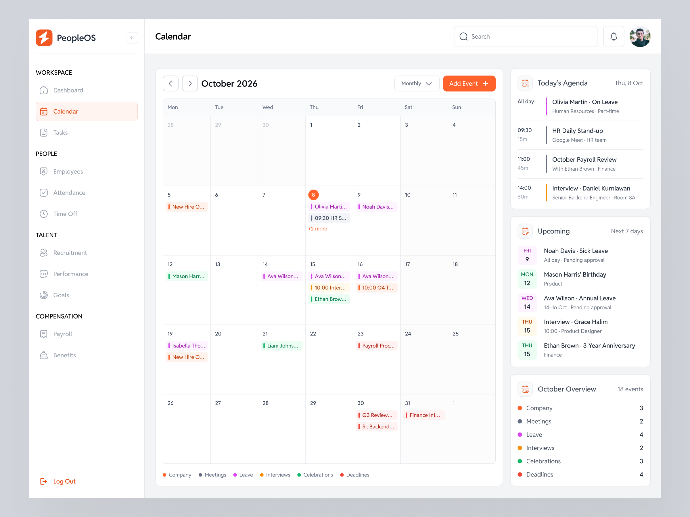The width and height of the screenshot is (690, 517).
Task: Open Payroll Processing event on October 23
Action: 377,346
